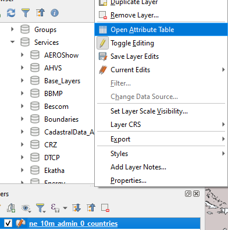Choose Remove Layer from context menu

click(161, 15)
